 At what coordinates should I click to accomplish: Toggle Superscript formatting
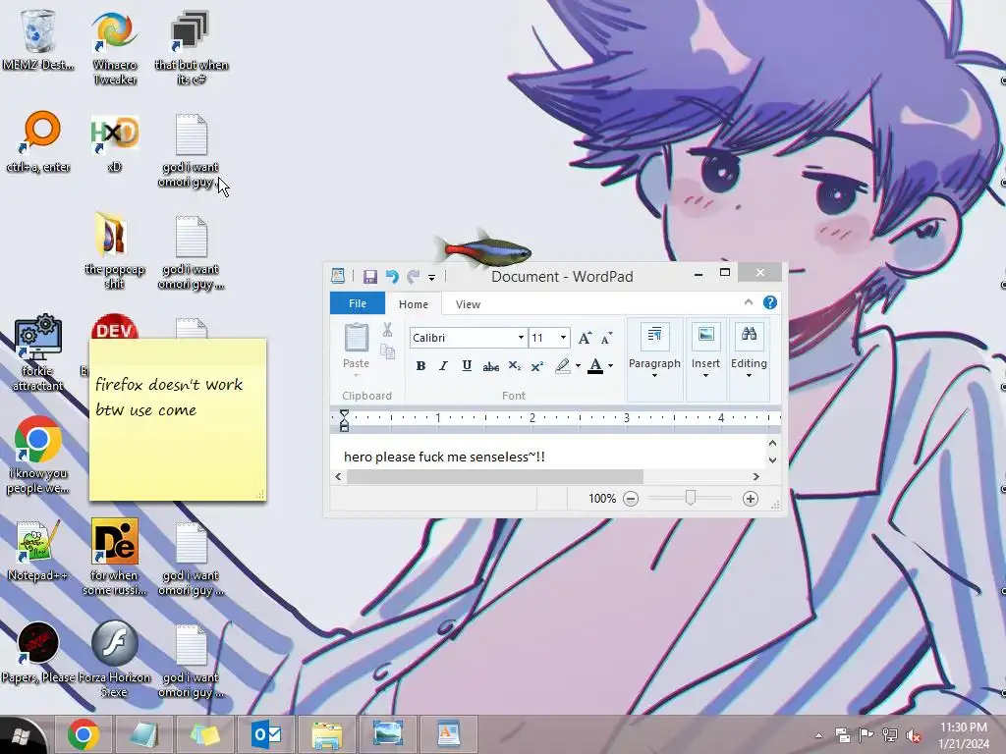point(537,366)
